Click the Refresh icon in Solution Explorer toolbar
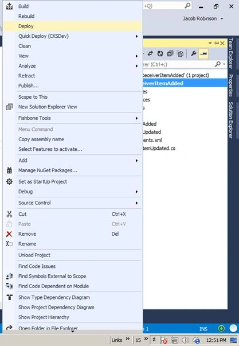 tap(160, 53)
